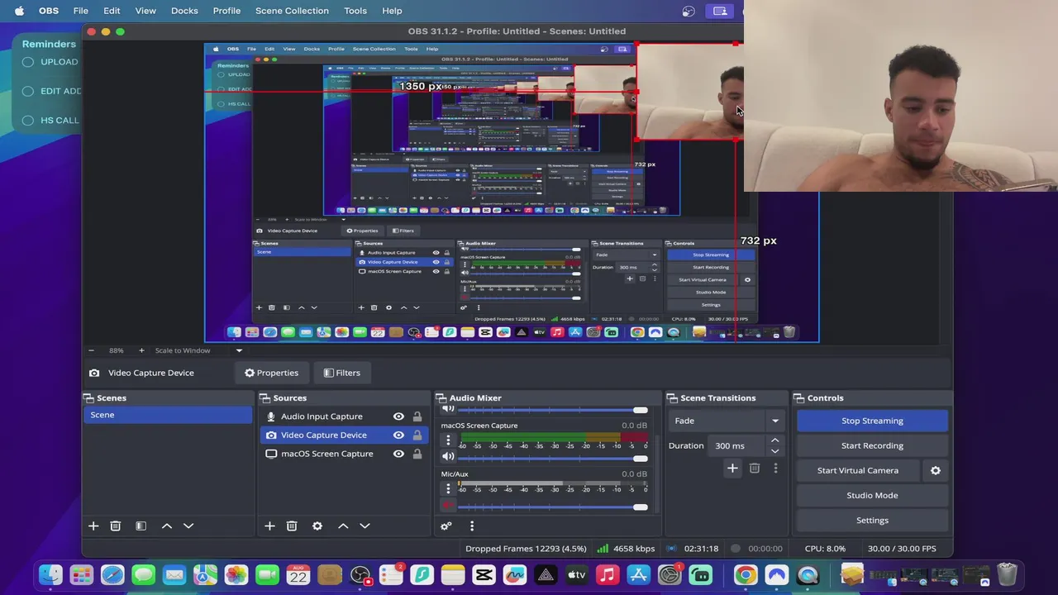Remove selected scene with trash icon

coord(116,526)
